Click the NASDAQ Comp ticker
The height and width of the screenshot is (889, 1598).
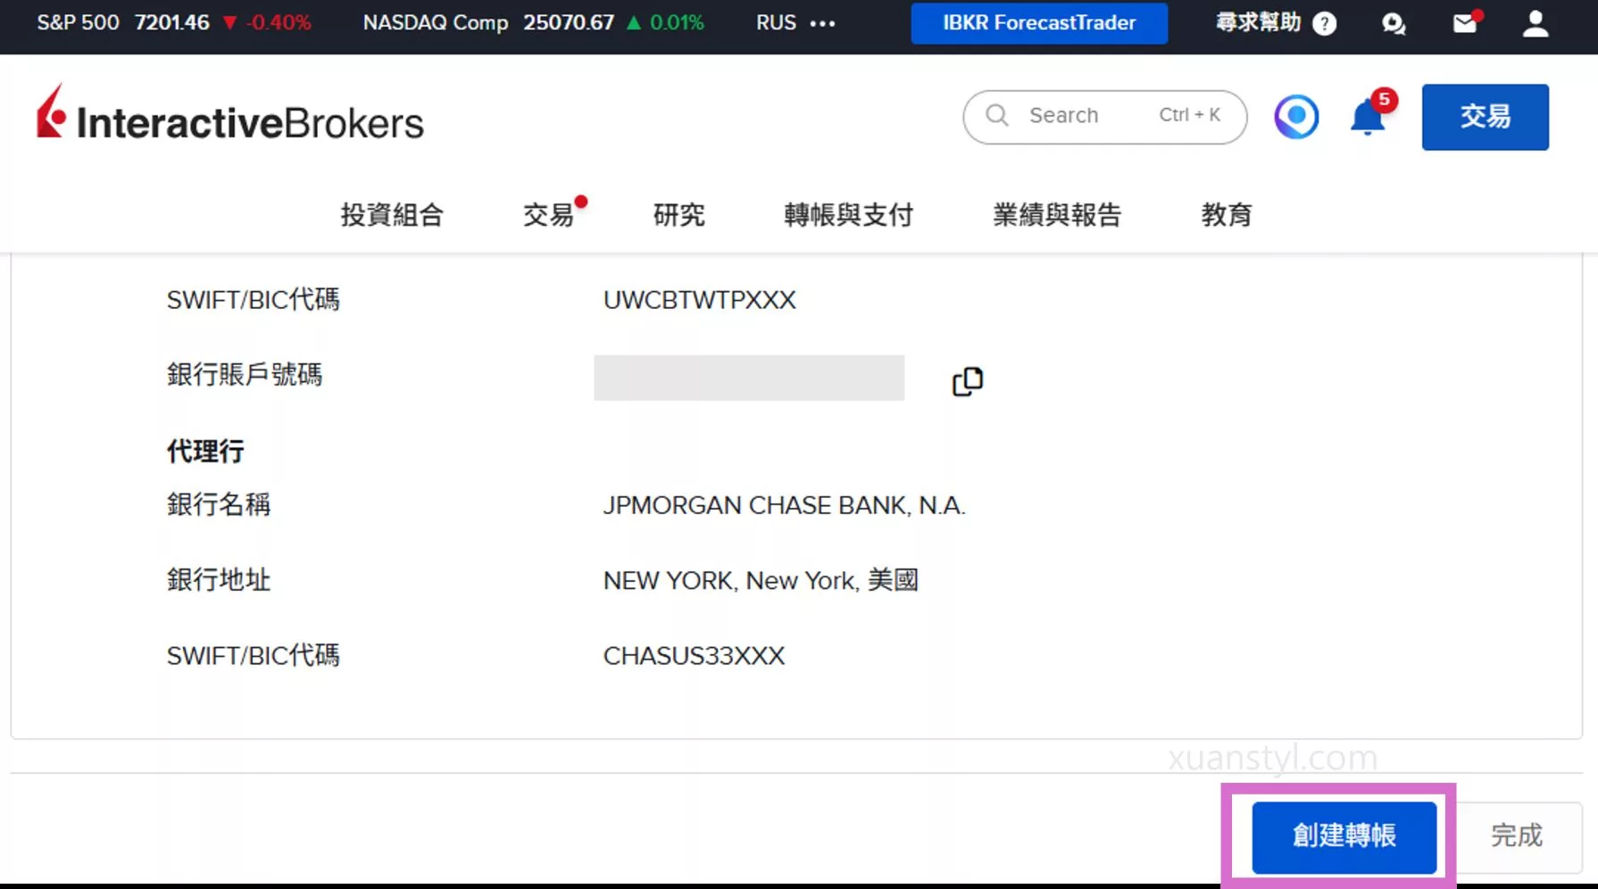[x=436, y=22]
